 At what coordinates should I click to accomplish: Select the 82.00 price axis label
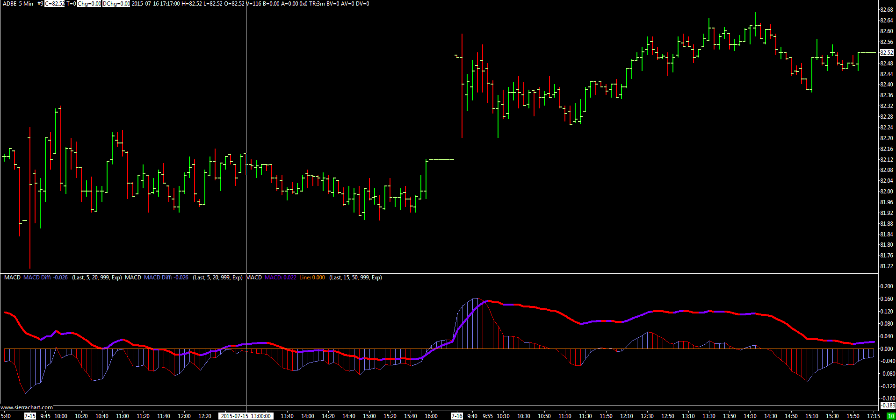887,192
